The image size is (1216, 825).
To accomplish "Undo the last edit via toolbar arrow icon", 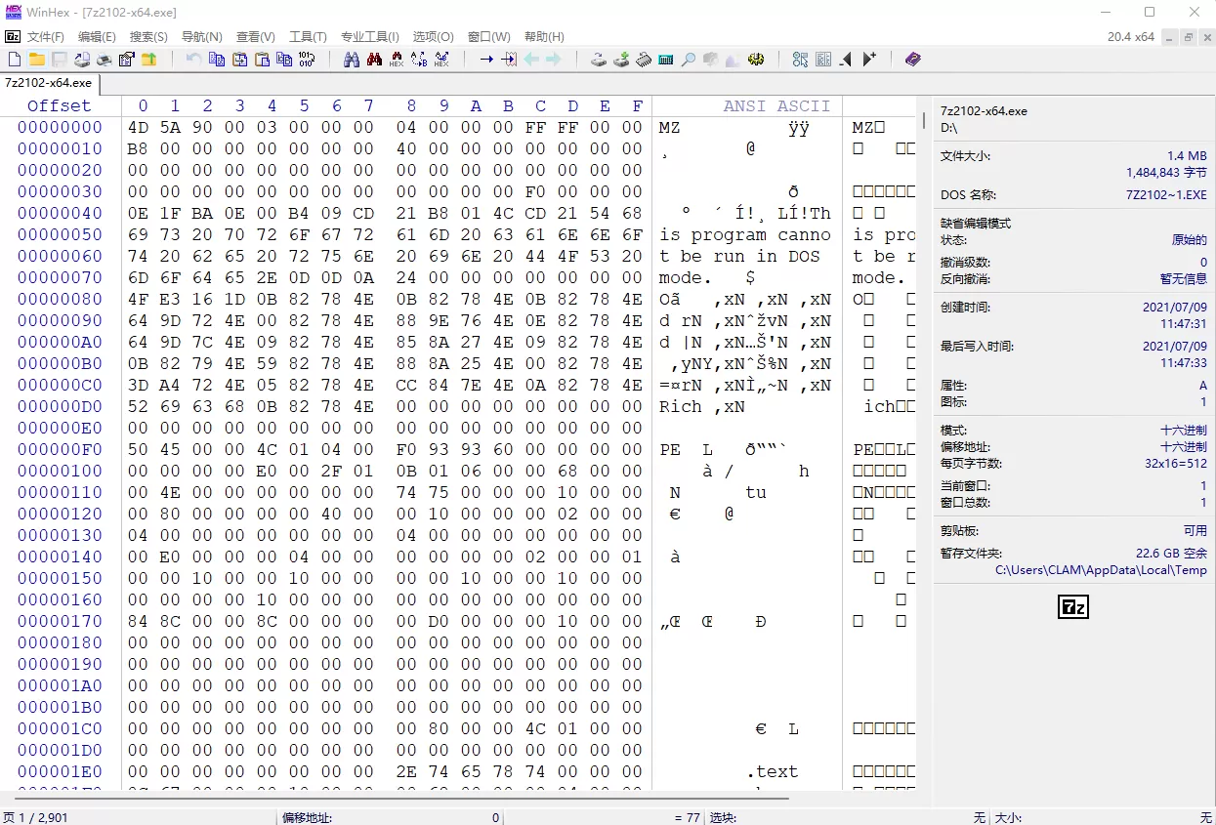I will pyautogui.click(x=192, y=59).
